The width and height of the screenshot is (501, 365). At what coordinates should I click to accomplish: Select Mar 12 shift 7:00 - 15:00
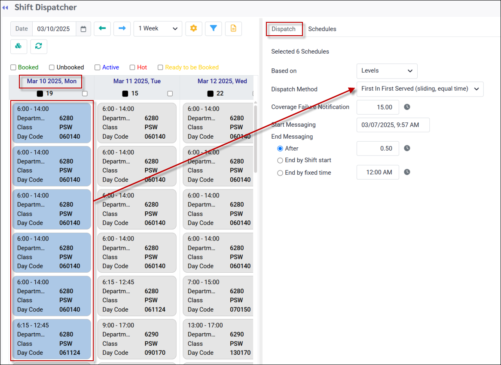point(218,296)
